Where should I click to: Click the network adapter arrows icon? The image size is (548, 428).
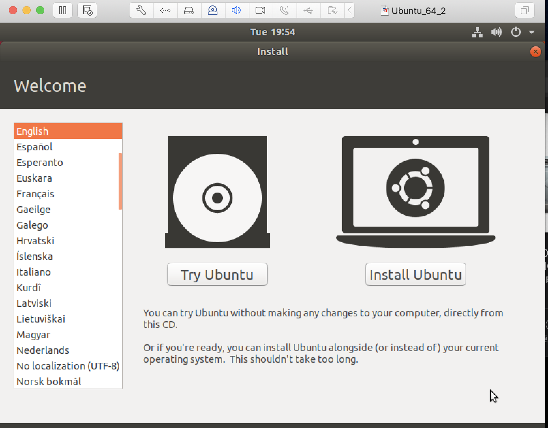coord(165,11)
